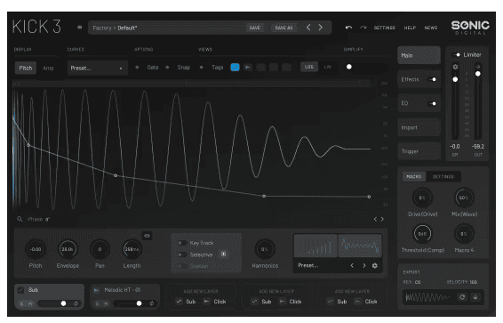
Task: Uncheck the Sub layer checkbox
Action: (x=20, y=290)
